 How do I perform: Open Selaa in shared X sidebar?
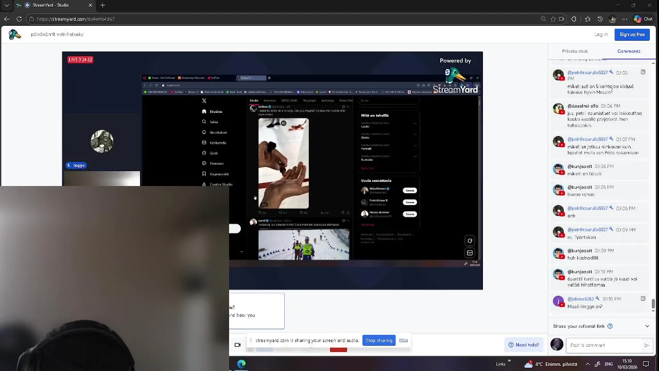[x=211, y=122]
